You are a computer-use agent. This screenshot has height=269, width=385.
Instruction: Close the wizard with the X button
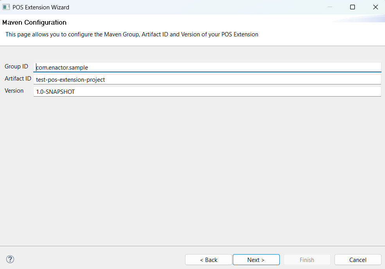(375, 7)
